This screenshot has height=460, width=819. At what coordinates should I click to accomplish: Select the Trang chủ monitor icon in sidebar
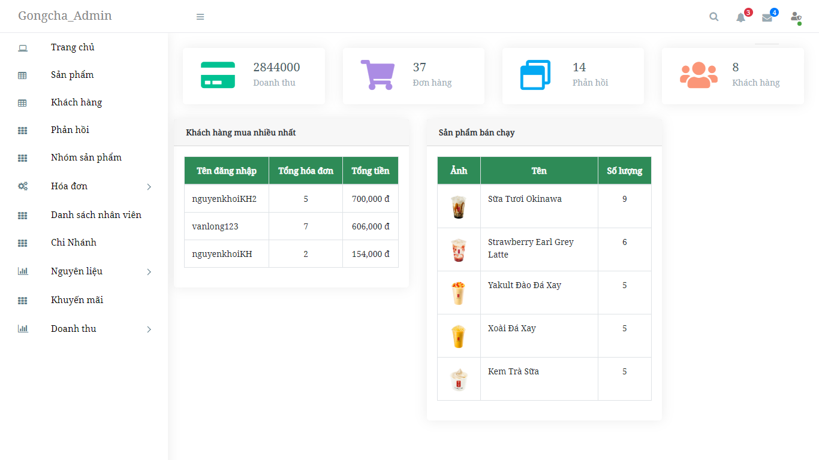coord(22,47)
